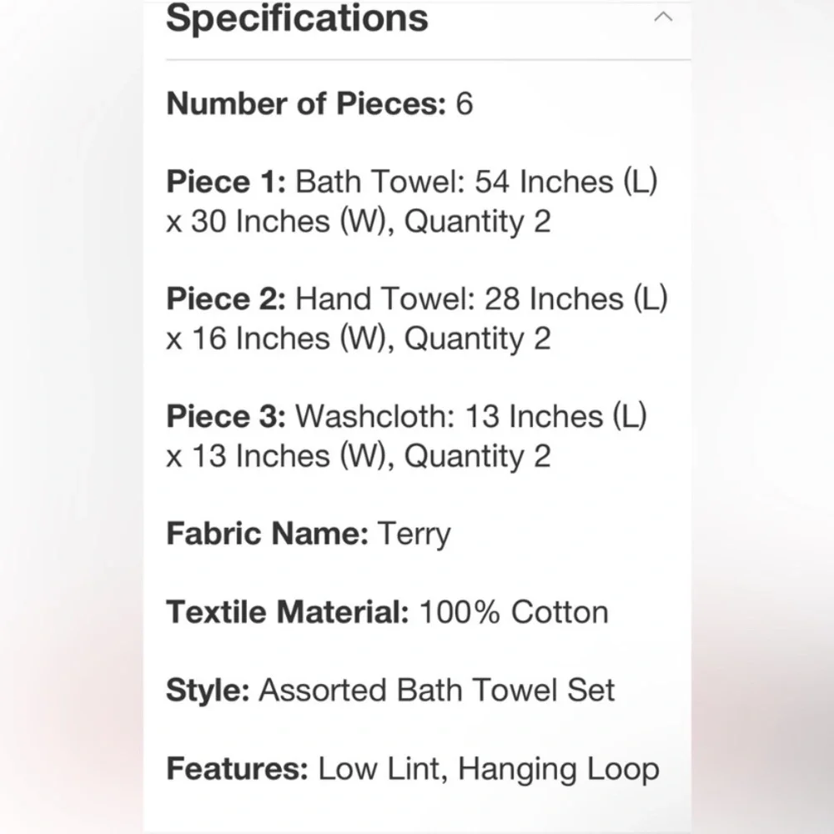Click Assorted Bath Towel Set text
Viewport: 834px width, 834px height.
click(x=437, y=691)
